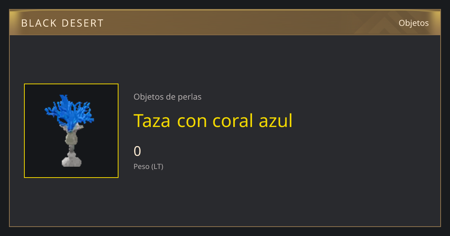The width and height of the screenshot is (450, 236).
Task: Click the blue coral cup item icon
Action: (71, 131)
